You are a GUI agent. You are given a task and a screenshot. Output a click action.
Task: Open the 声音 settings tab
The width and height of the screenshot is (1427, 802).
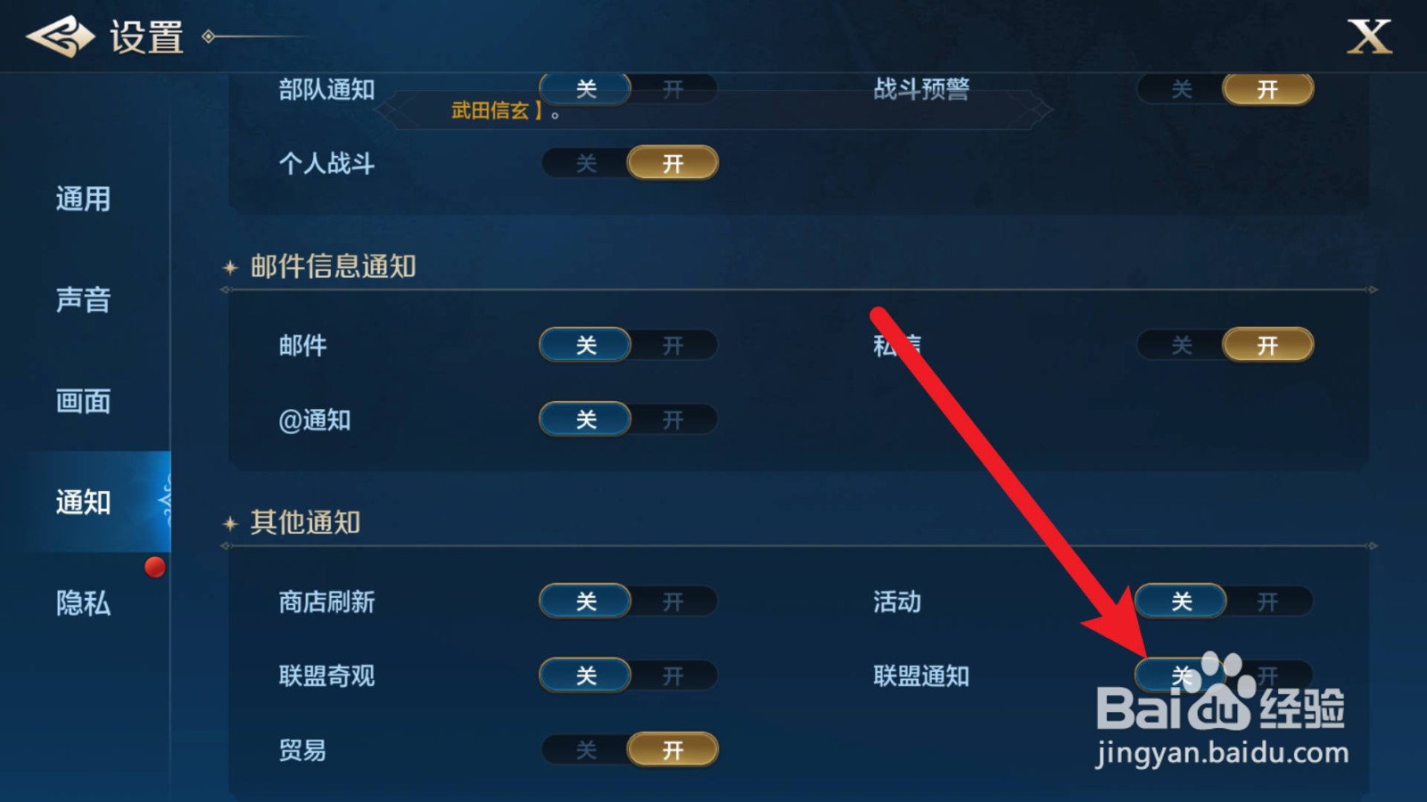(x=84, y=299)
